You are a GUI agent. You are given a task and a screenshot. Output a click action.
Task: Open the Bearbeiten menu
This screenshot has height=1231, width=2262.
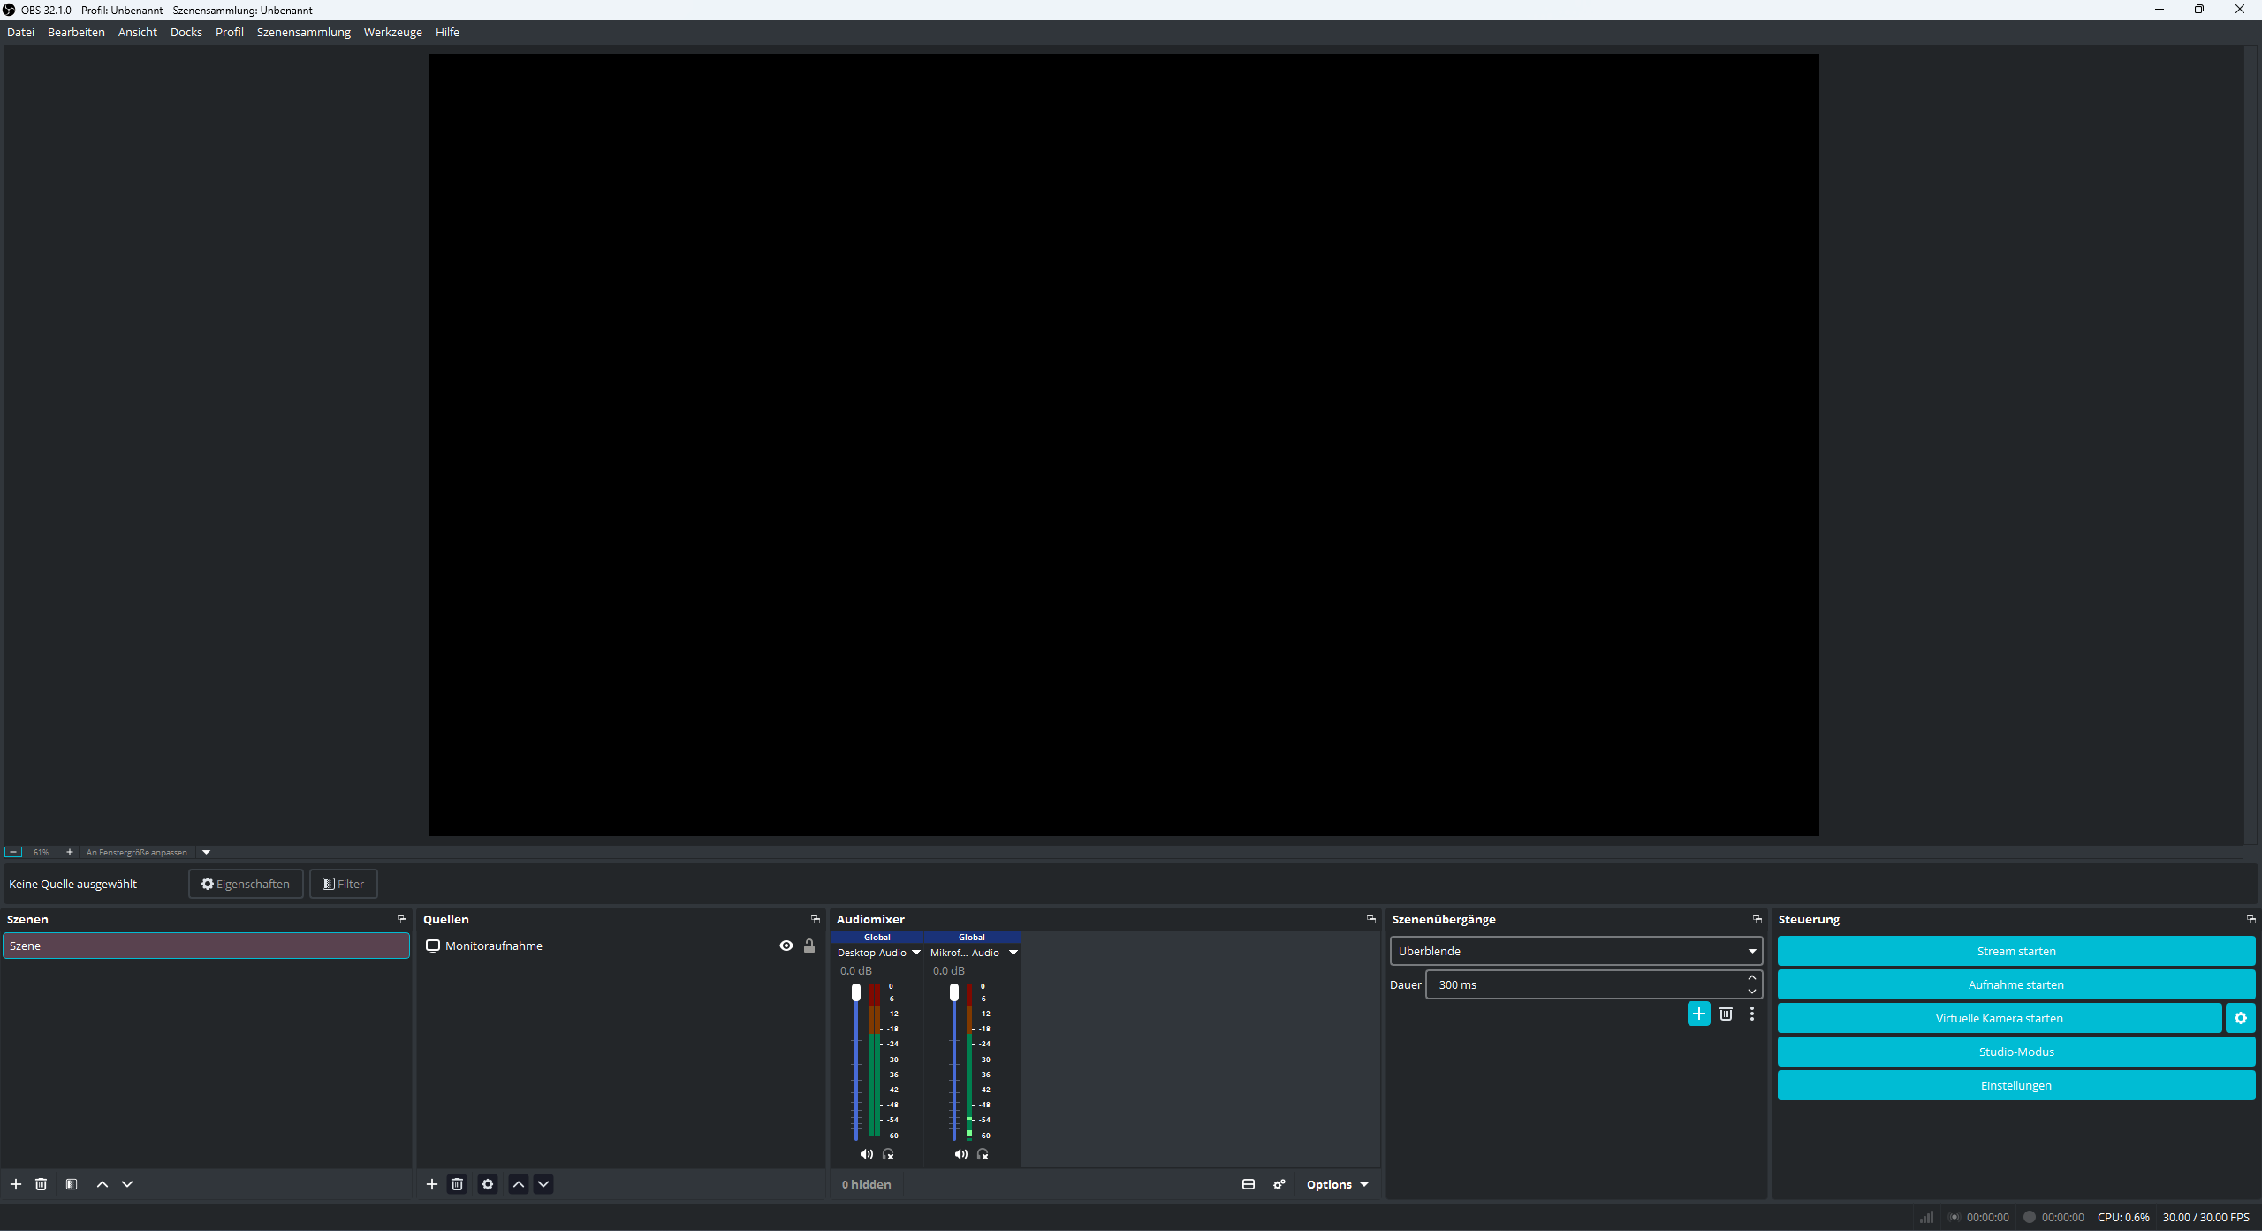tap(76, 32)
